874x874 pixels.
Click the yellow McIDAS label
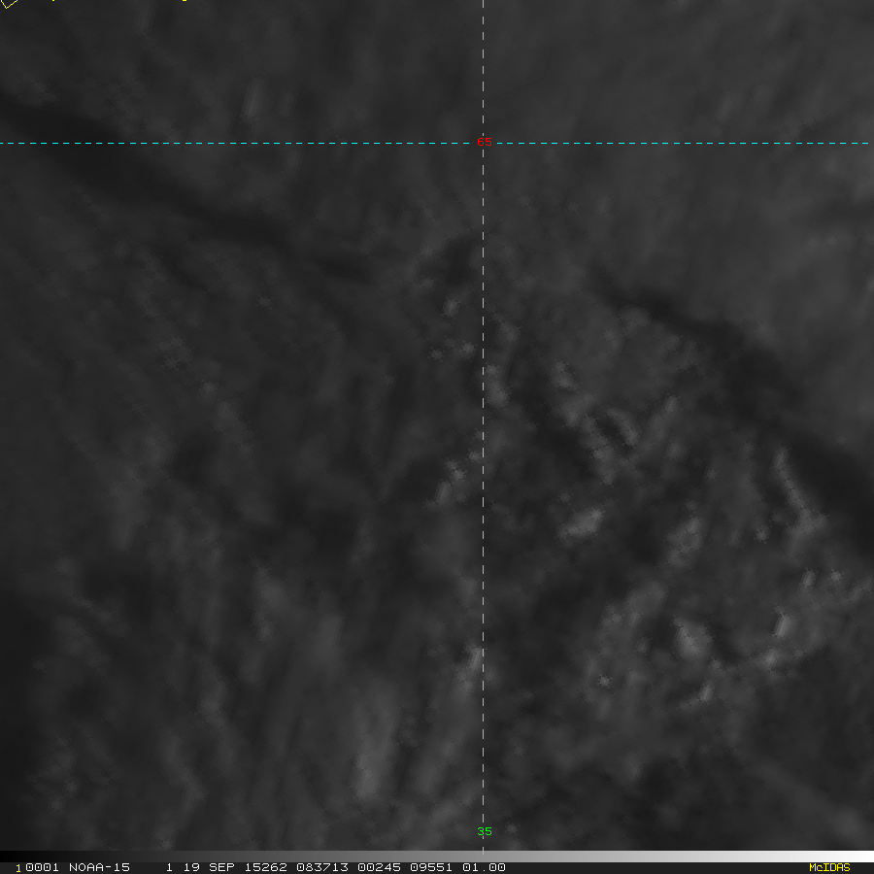[x=829, y=867]
